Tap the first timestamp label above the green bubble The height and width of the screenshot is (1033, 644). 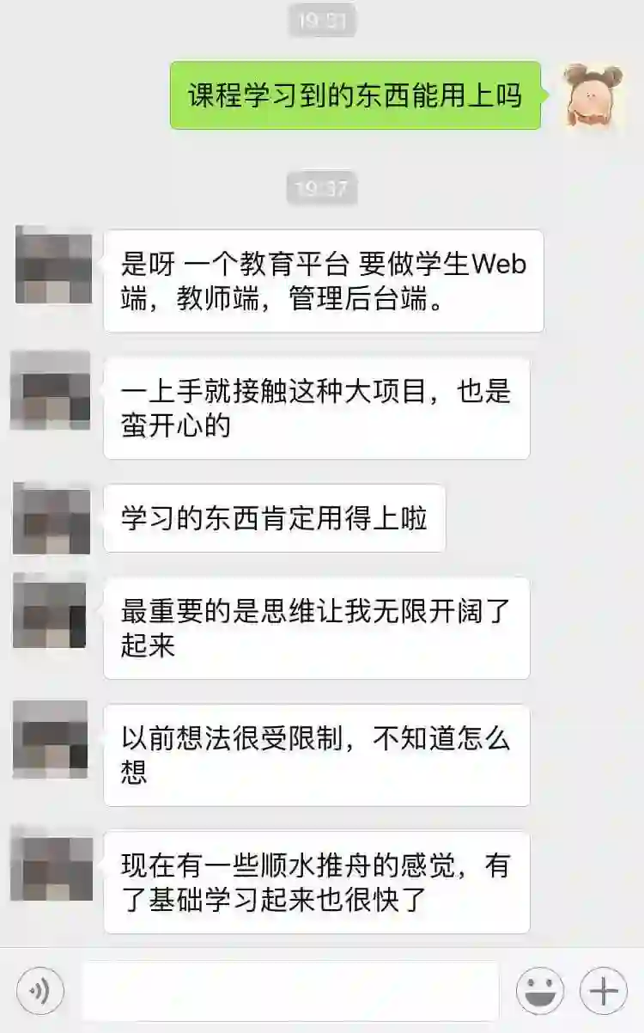pos(321,18)
